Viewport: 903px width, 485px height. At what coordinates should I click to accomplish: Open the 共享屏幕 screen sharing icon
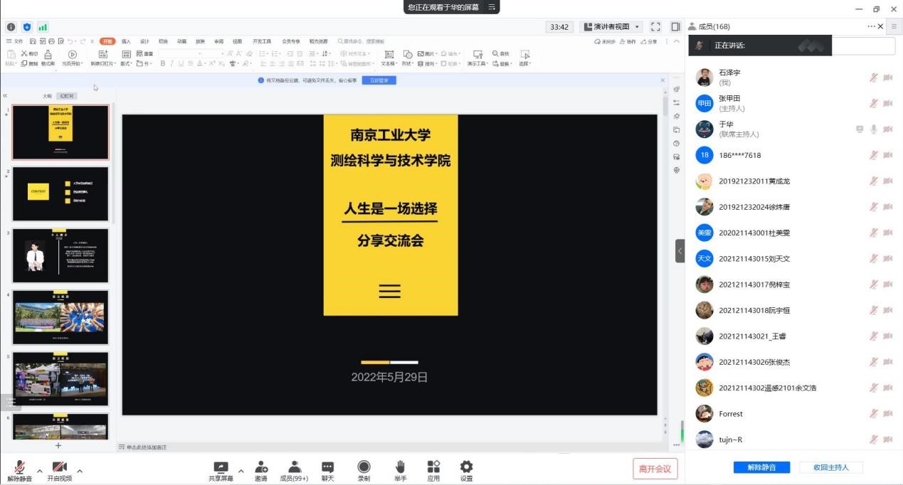coord(221,467)
